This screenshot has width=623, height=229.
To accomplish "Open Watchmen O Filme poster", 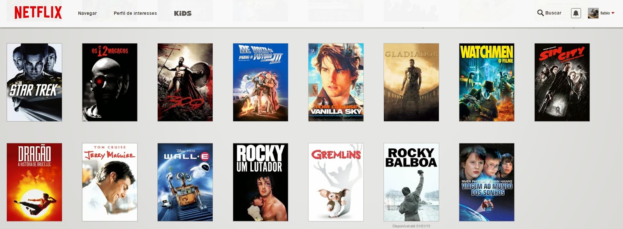I will tap(487, 82).
